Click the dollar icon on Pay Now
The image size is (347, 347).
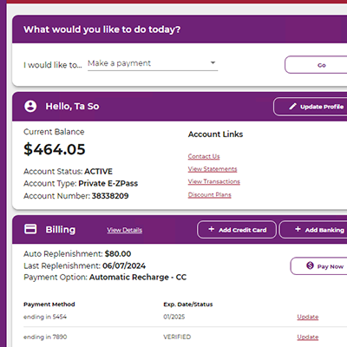(310, 265)
